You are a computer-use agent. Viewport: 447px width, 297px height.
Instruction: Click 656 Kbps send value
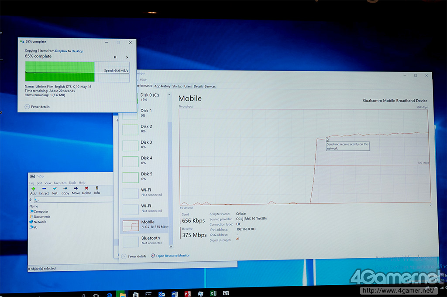point(193,221)
